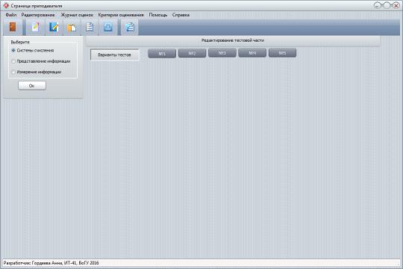Image resolution: width=403 pixels, height=269 pixels.
Task: Click the Ок button
Action: click(32, 85)
